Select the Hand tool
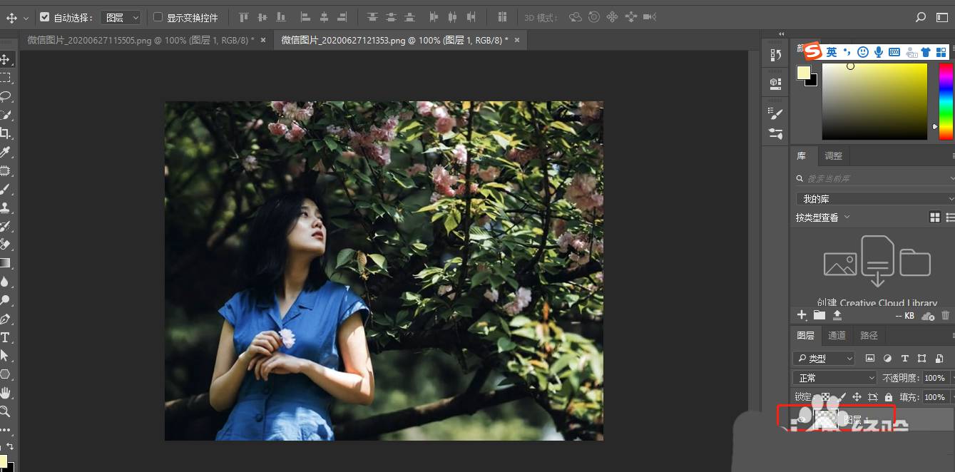 coord(5,393)
